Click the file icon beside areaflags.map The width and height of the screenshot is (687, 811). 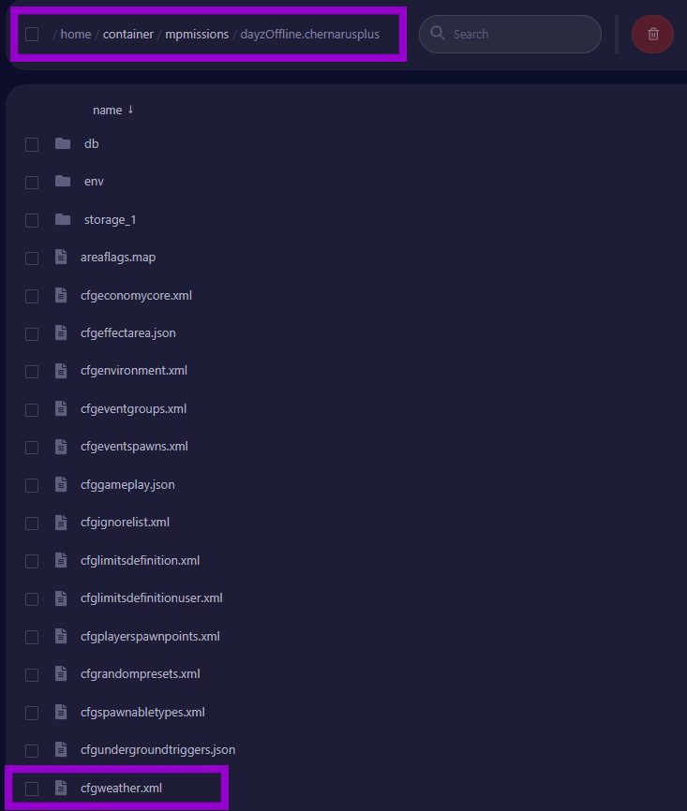click(61, 257)
